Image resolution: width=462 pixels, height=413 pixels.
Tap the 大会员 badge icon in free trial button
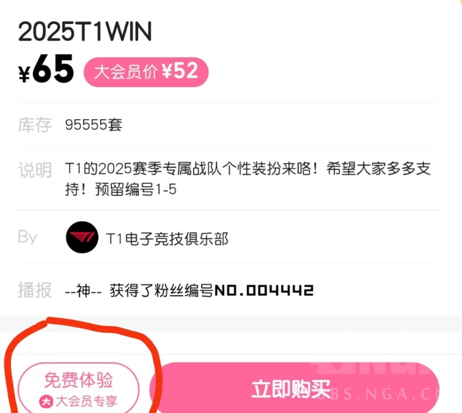[x=46, y=401]
